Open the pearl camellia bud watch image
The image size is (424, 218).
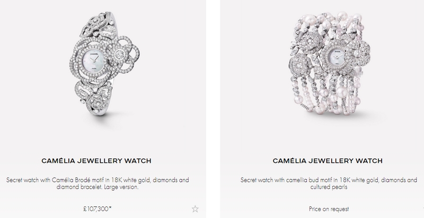tap(329, 63)
